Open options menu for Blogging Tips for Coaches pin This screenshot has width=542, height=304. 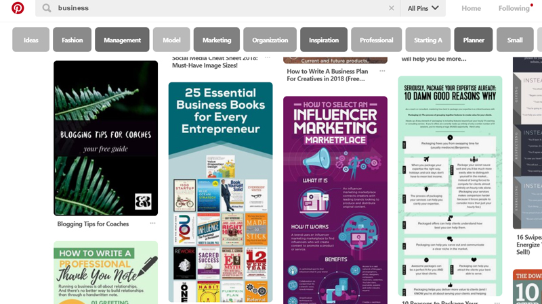[x=152, y=224]
